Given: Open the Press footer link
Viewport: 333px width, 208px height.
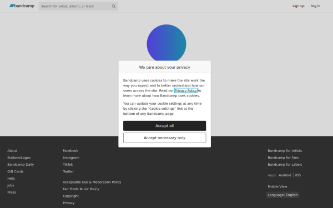Looking at the screenshot, I should point(12,192).
